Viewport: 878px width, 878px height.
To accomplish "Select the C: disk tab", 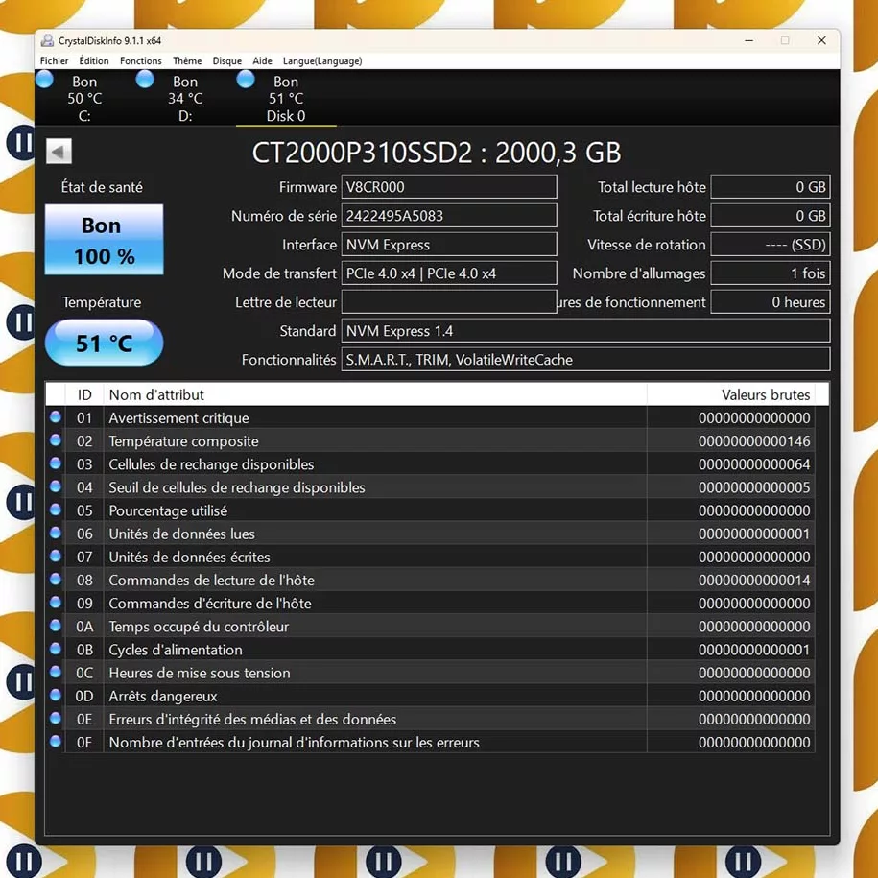I will pos(84,99).
